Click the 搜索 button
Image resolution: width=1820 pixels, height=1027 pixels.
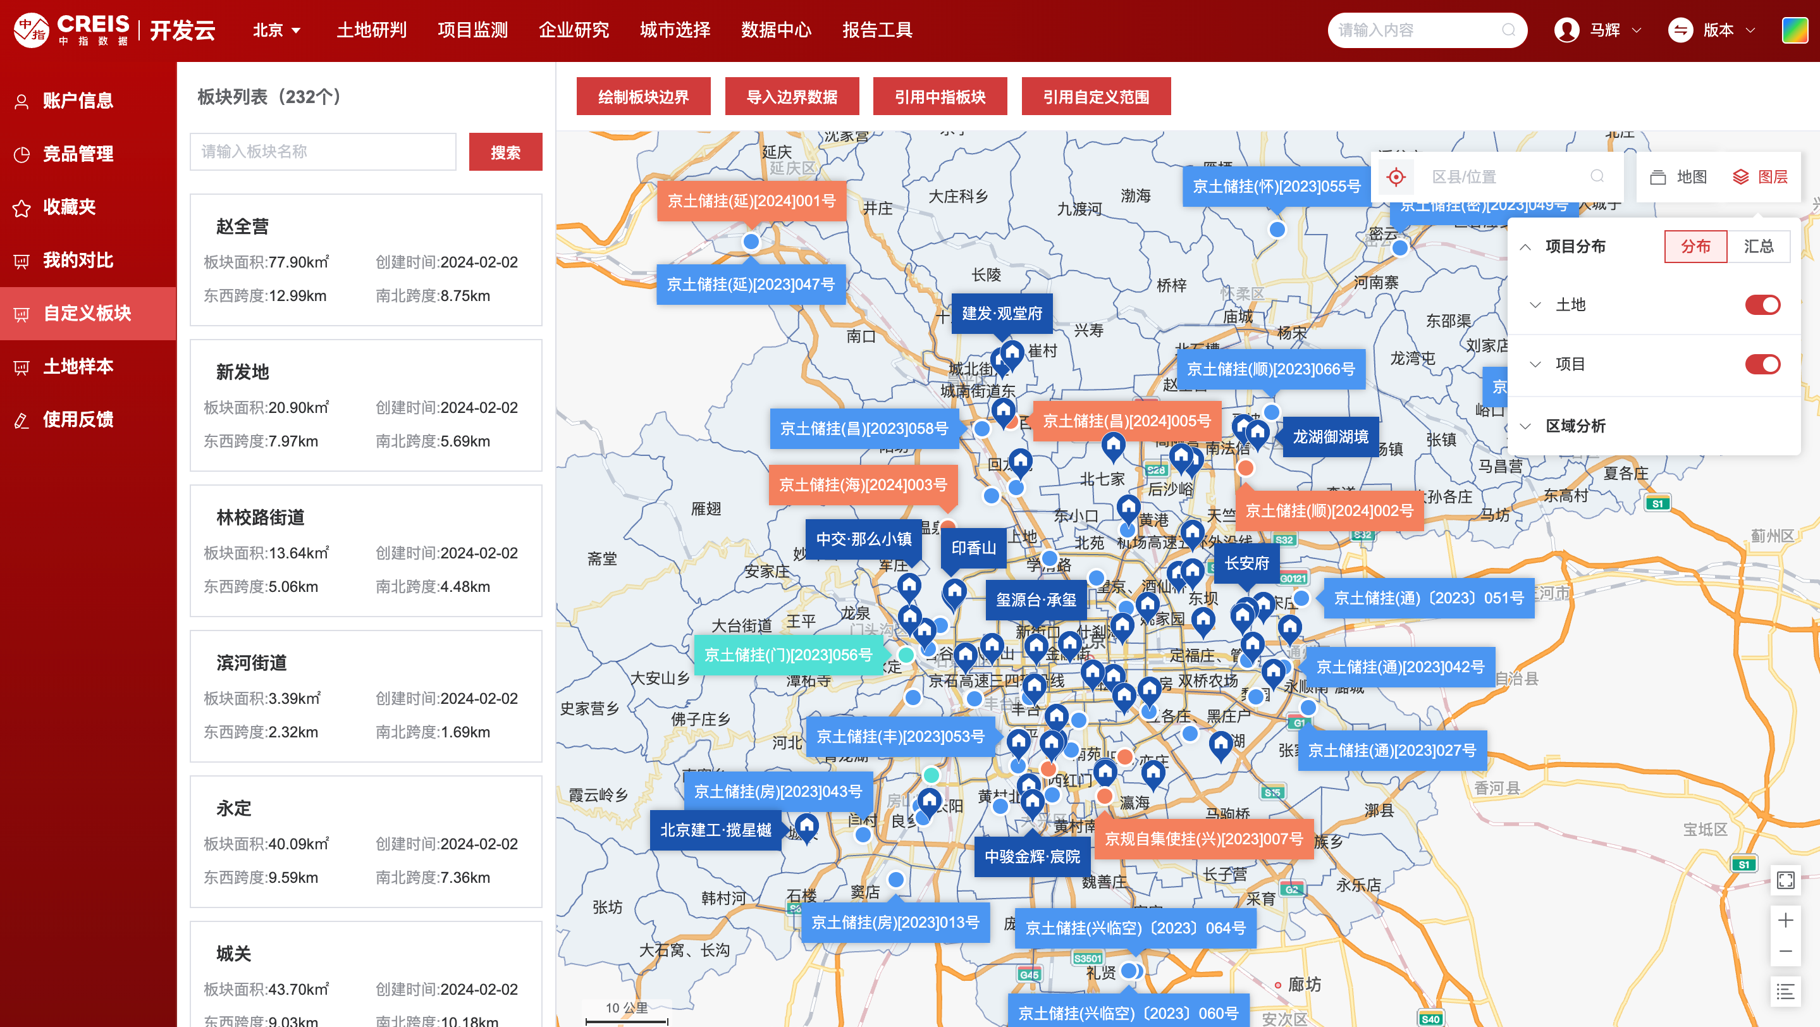[x=505, y=152]
